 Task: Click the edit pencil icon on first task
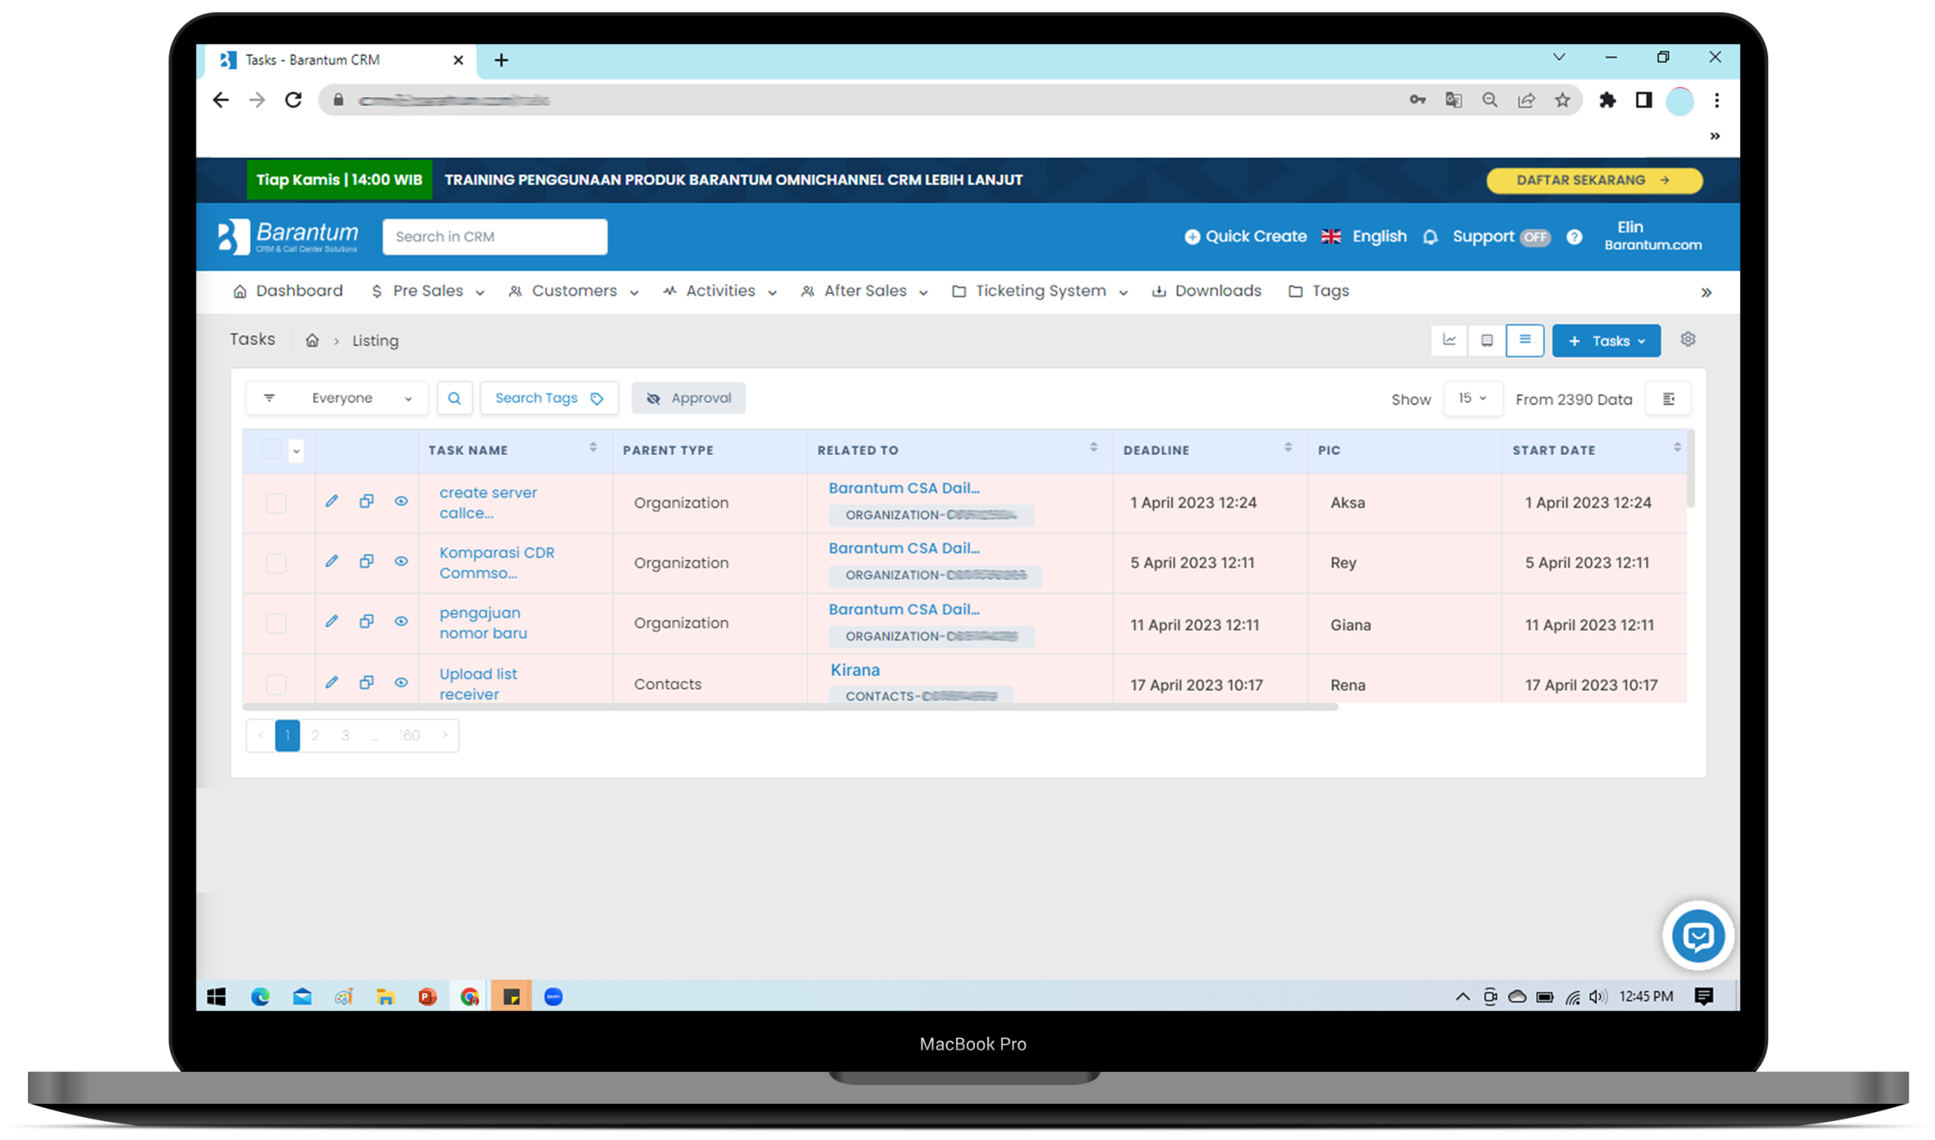(x=333, y=502)
